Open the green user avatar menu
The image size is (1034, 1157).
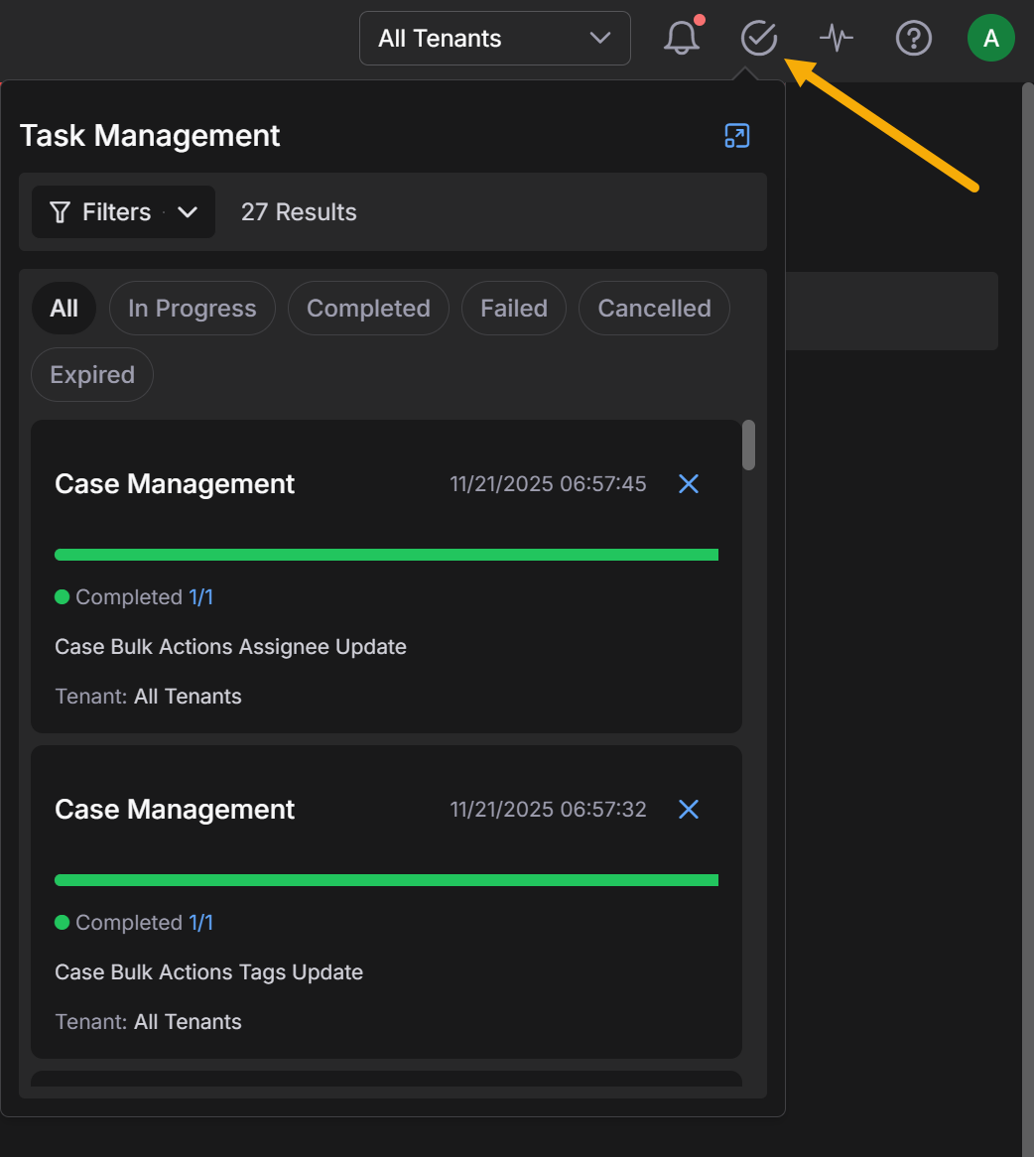pos(990,39)
